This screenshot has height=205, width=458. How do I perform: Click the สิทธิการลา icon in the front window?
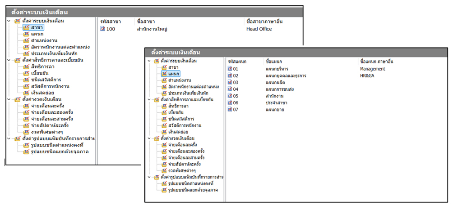tap(165, 106)
